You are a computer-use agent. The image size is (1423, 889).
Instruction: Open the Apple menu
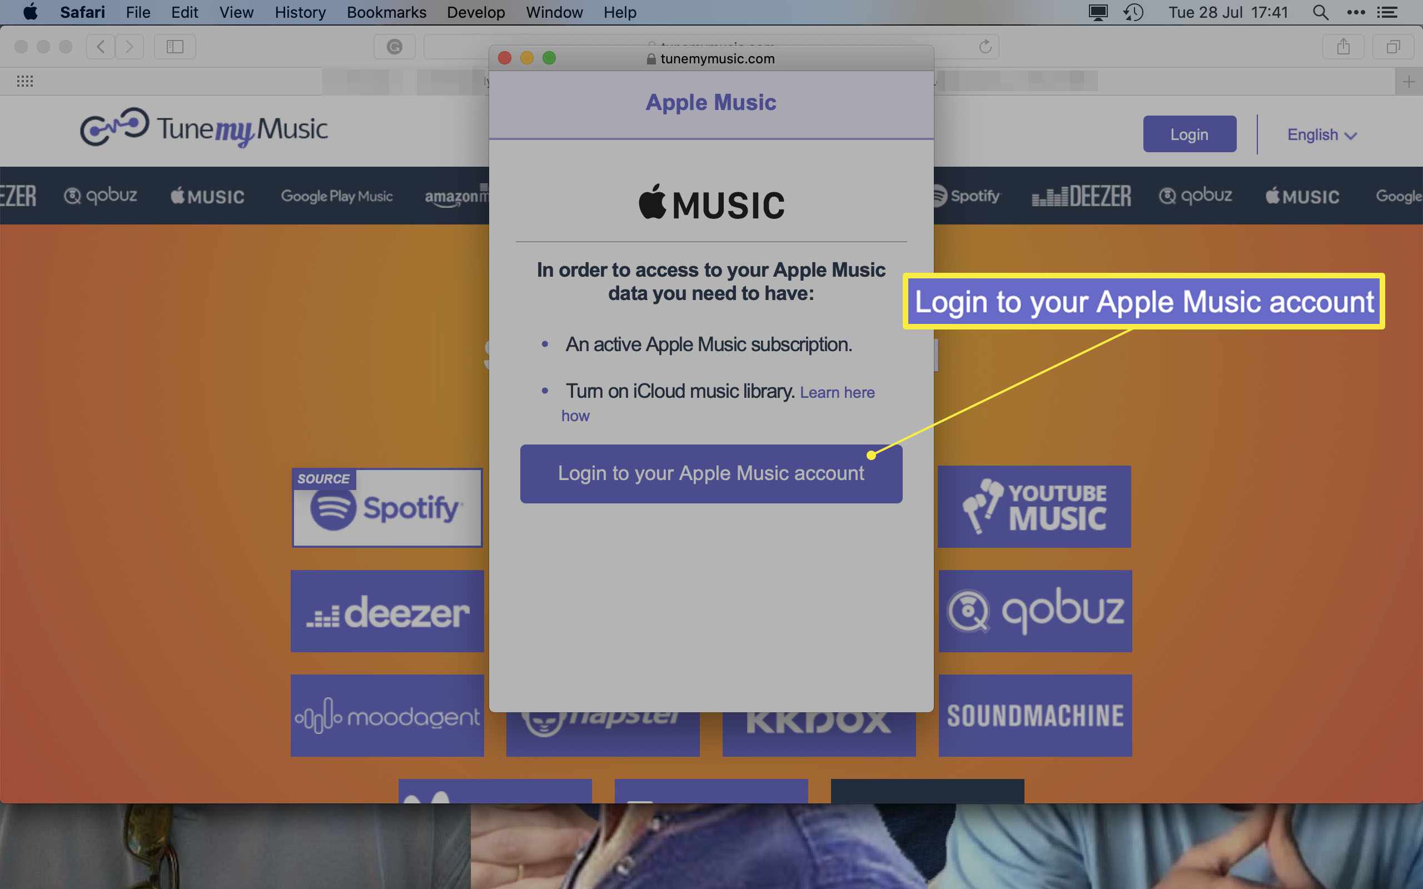pyautogui.click(x=30, y=12)
